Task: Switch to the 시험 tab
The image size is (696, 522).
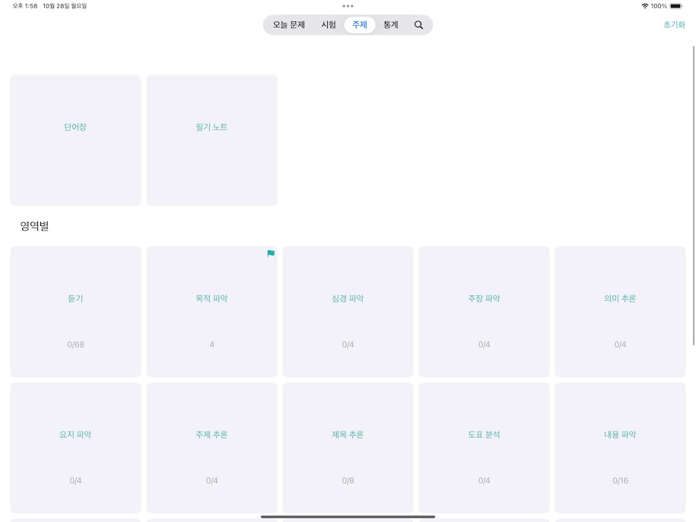Action: 329,25
